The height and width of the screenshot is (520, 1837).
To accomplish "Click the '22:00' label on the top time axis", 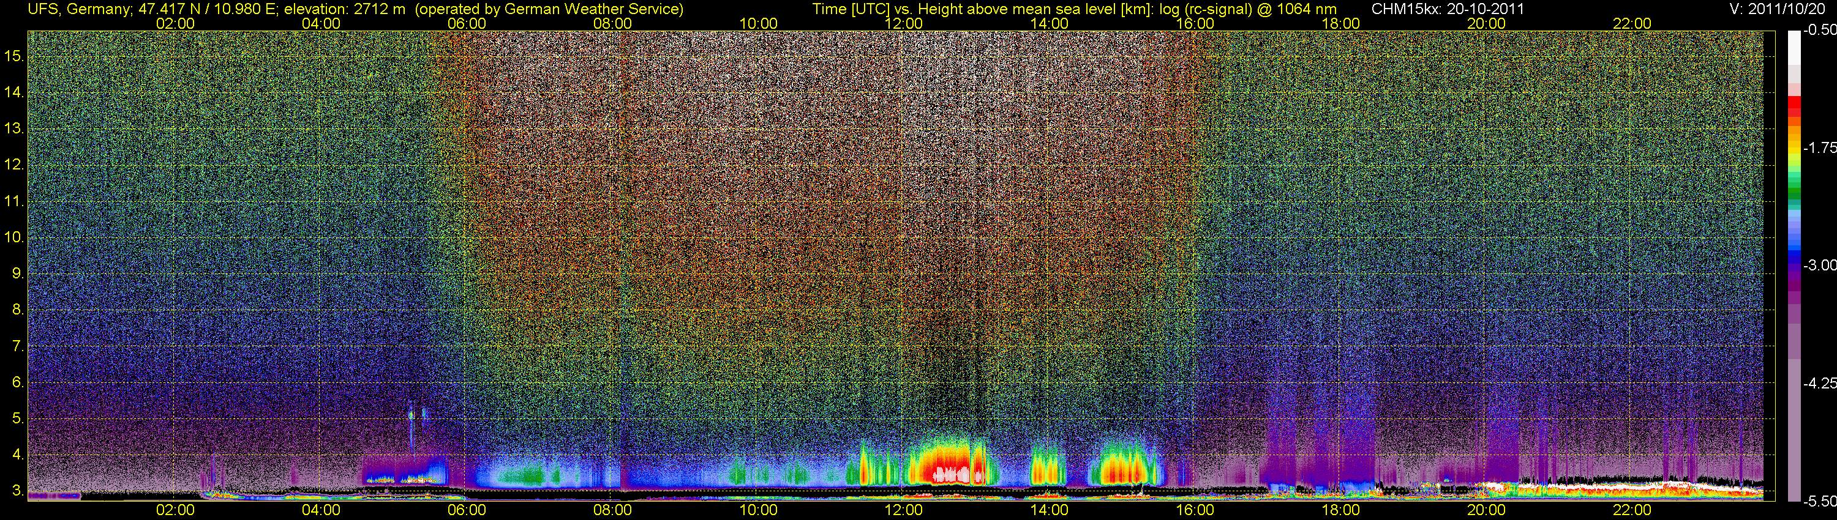I will click(x=1632, y=23).
